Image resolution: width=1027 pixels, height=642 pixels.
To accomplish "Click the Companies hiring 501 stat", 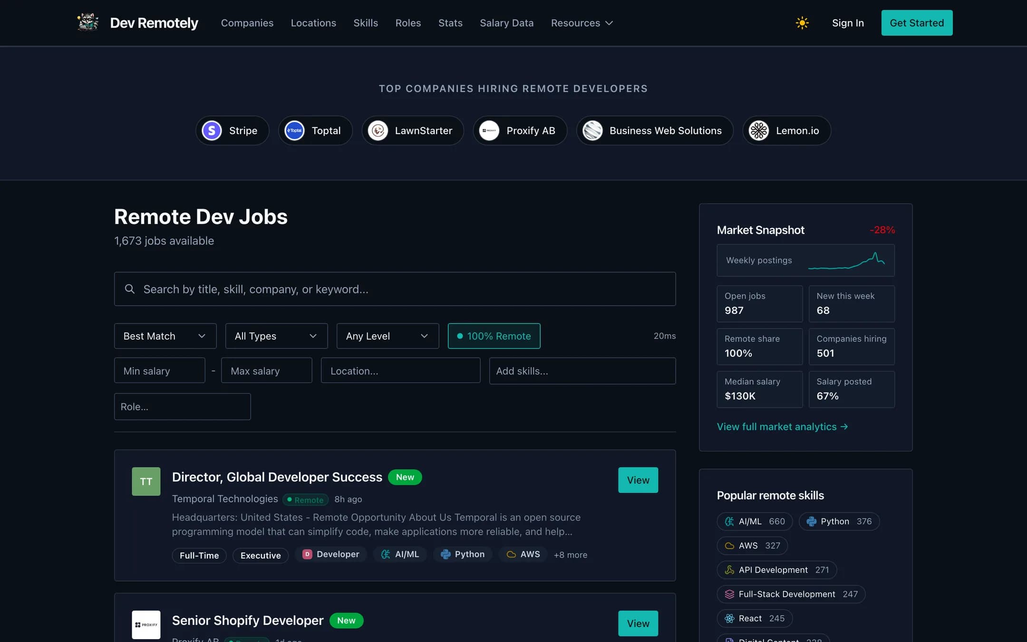I will click(852, 346).
